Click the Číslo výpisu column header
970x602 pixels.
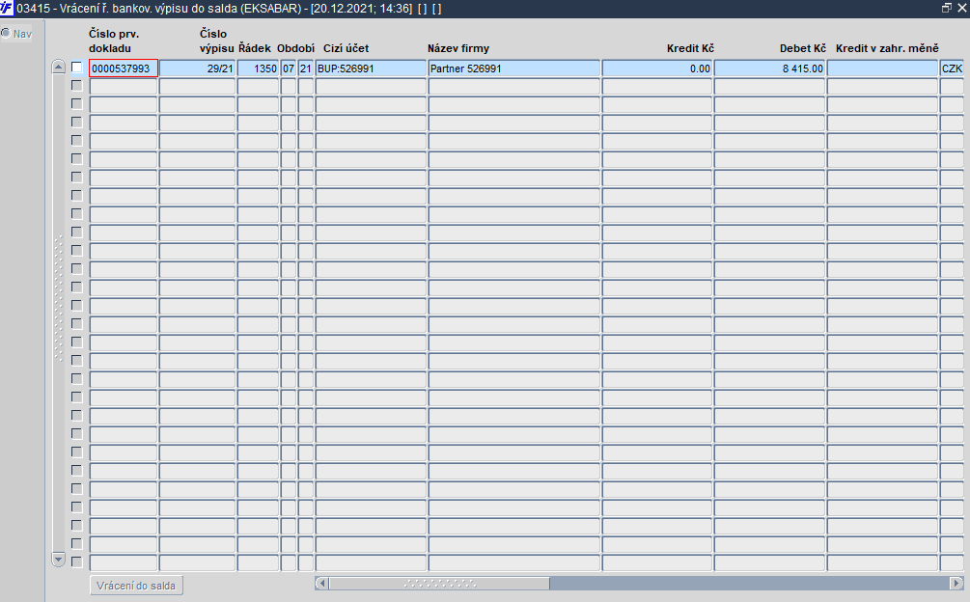(216, 41)
